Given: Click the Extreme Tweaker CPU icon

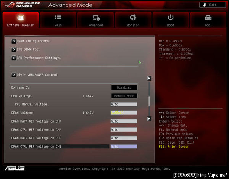Looking at the screenshot, I should coord(21,18).
